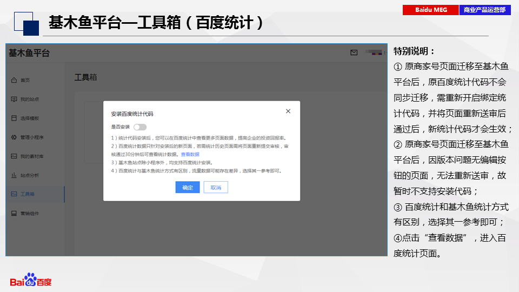The width and height of the screenshot is (519, 292).
Task: Click the 安装百度统计代码 dialog title
Action: 132,114
